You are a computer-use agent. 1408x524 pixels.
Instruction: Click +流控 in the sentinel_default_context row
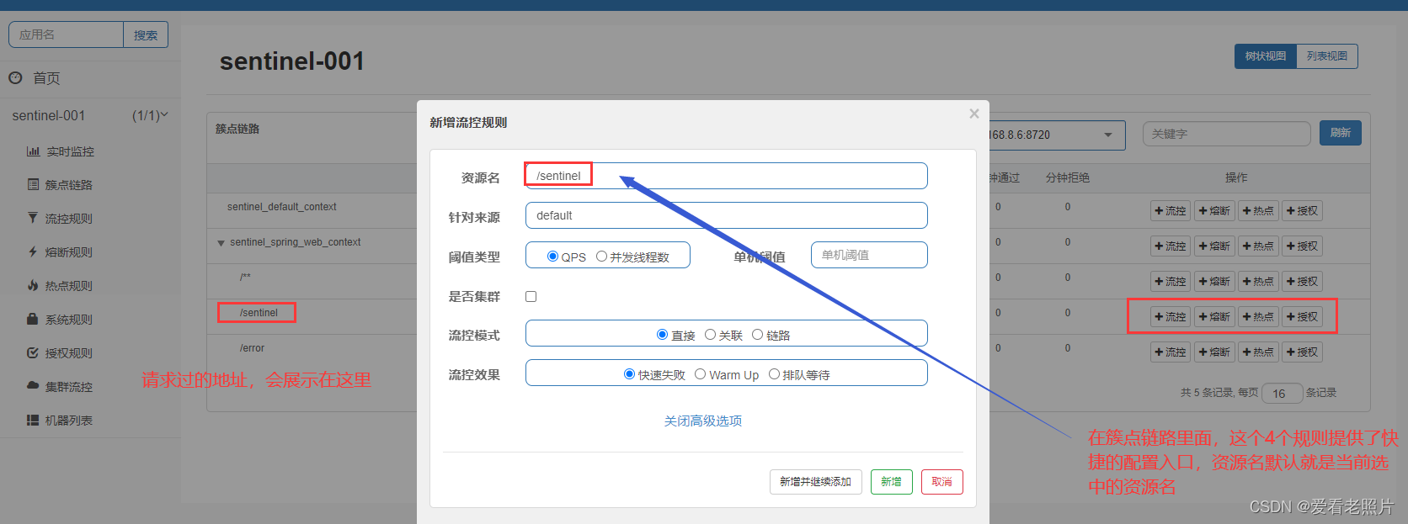pos(1171,211)
